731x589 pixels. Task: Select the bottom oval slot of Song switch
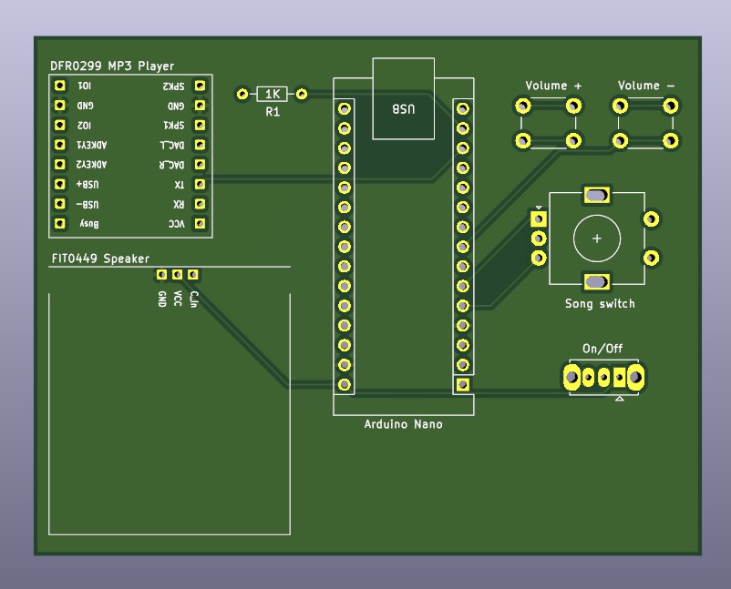click(x=597, y=281)
